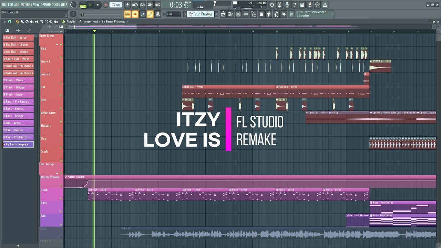Screen dimensions: 441x248
Task: Open the help question mark icon
Action: 295,5
